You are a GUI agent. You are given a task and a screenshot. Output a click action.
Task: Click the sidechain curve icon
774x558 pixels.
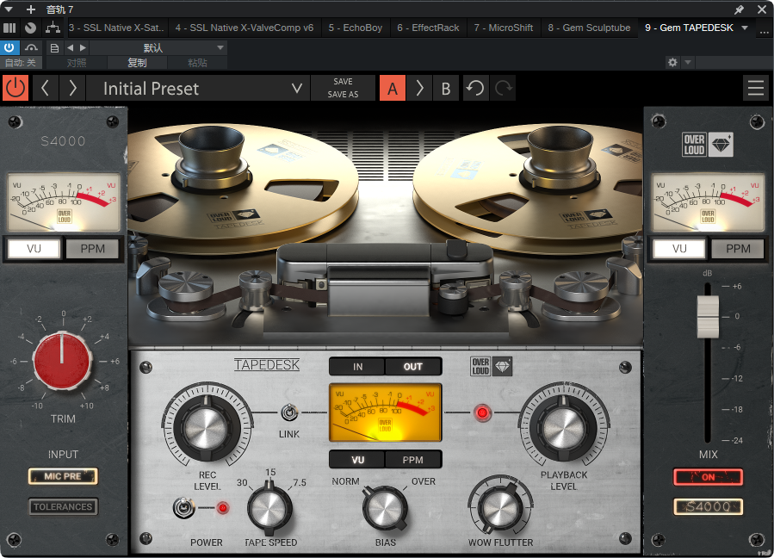(x=32, y=47)
